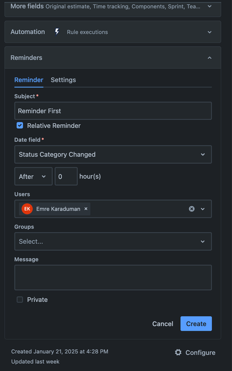Click the Message text area
Viewport: 232px width, 371px height.
113,277
